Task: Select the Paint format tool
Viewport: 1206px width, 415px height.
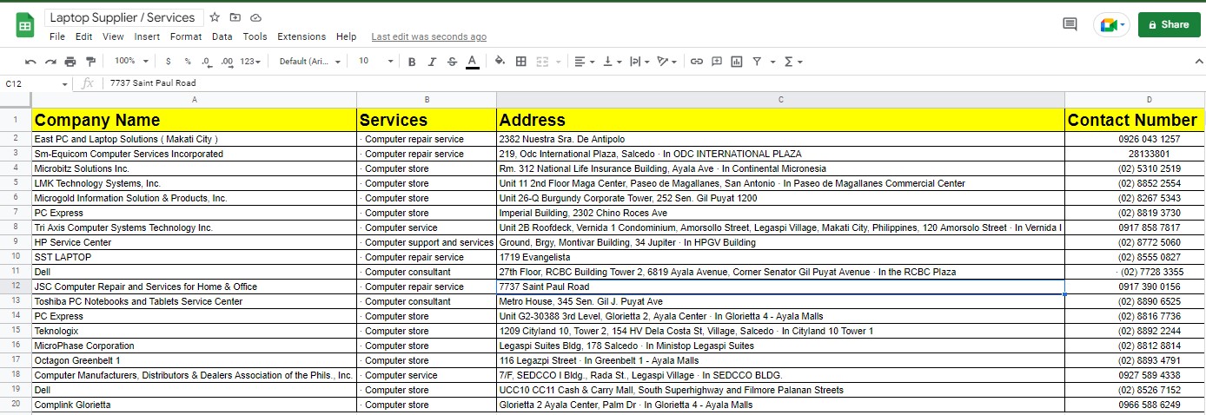Action: coord(90,62)
